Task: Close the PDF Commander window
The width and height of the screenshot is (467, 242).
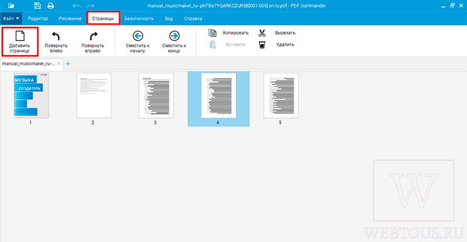Action: [461, 5]
